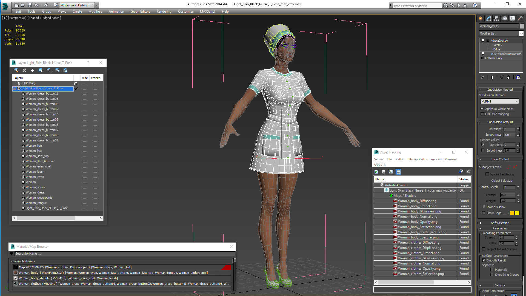Click the Save File floppy icon
Viewport: 526px width, 296px height.
[30, 5]
